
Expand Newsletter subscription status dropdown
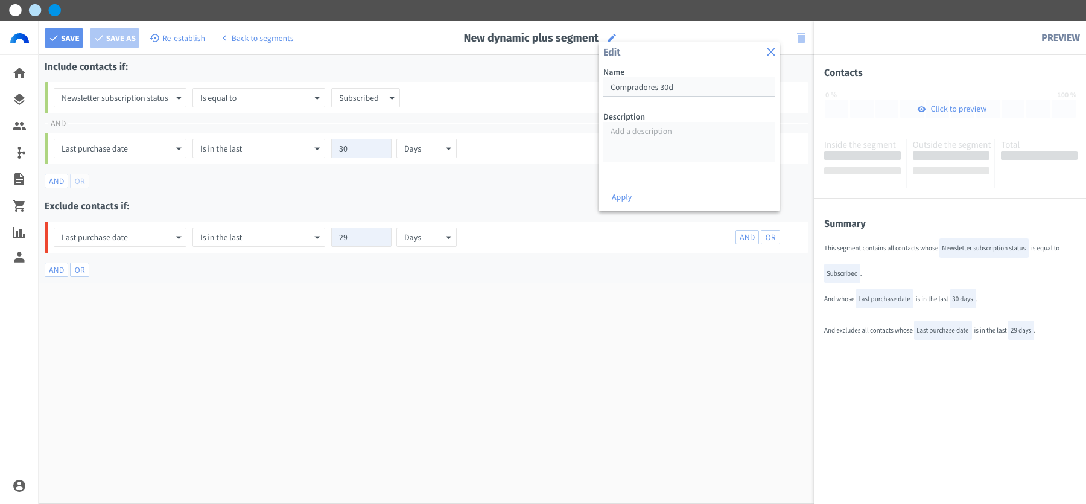pos(120,98)
